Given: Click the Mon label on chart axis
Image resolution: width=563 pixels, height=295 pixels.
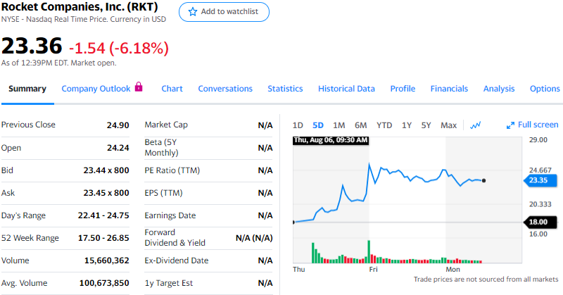Looking at the screenshot, I should click(x=453, y=270).
